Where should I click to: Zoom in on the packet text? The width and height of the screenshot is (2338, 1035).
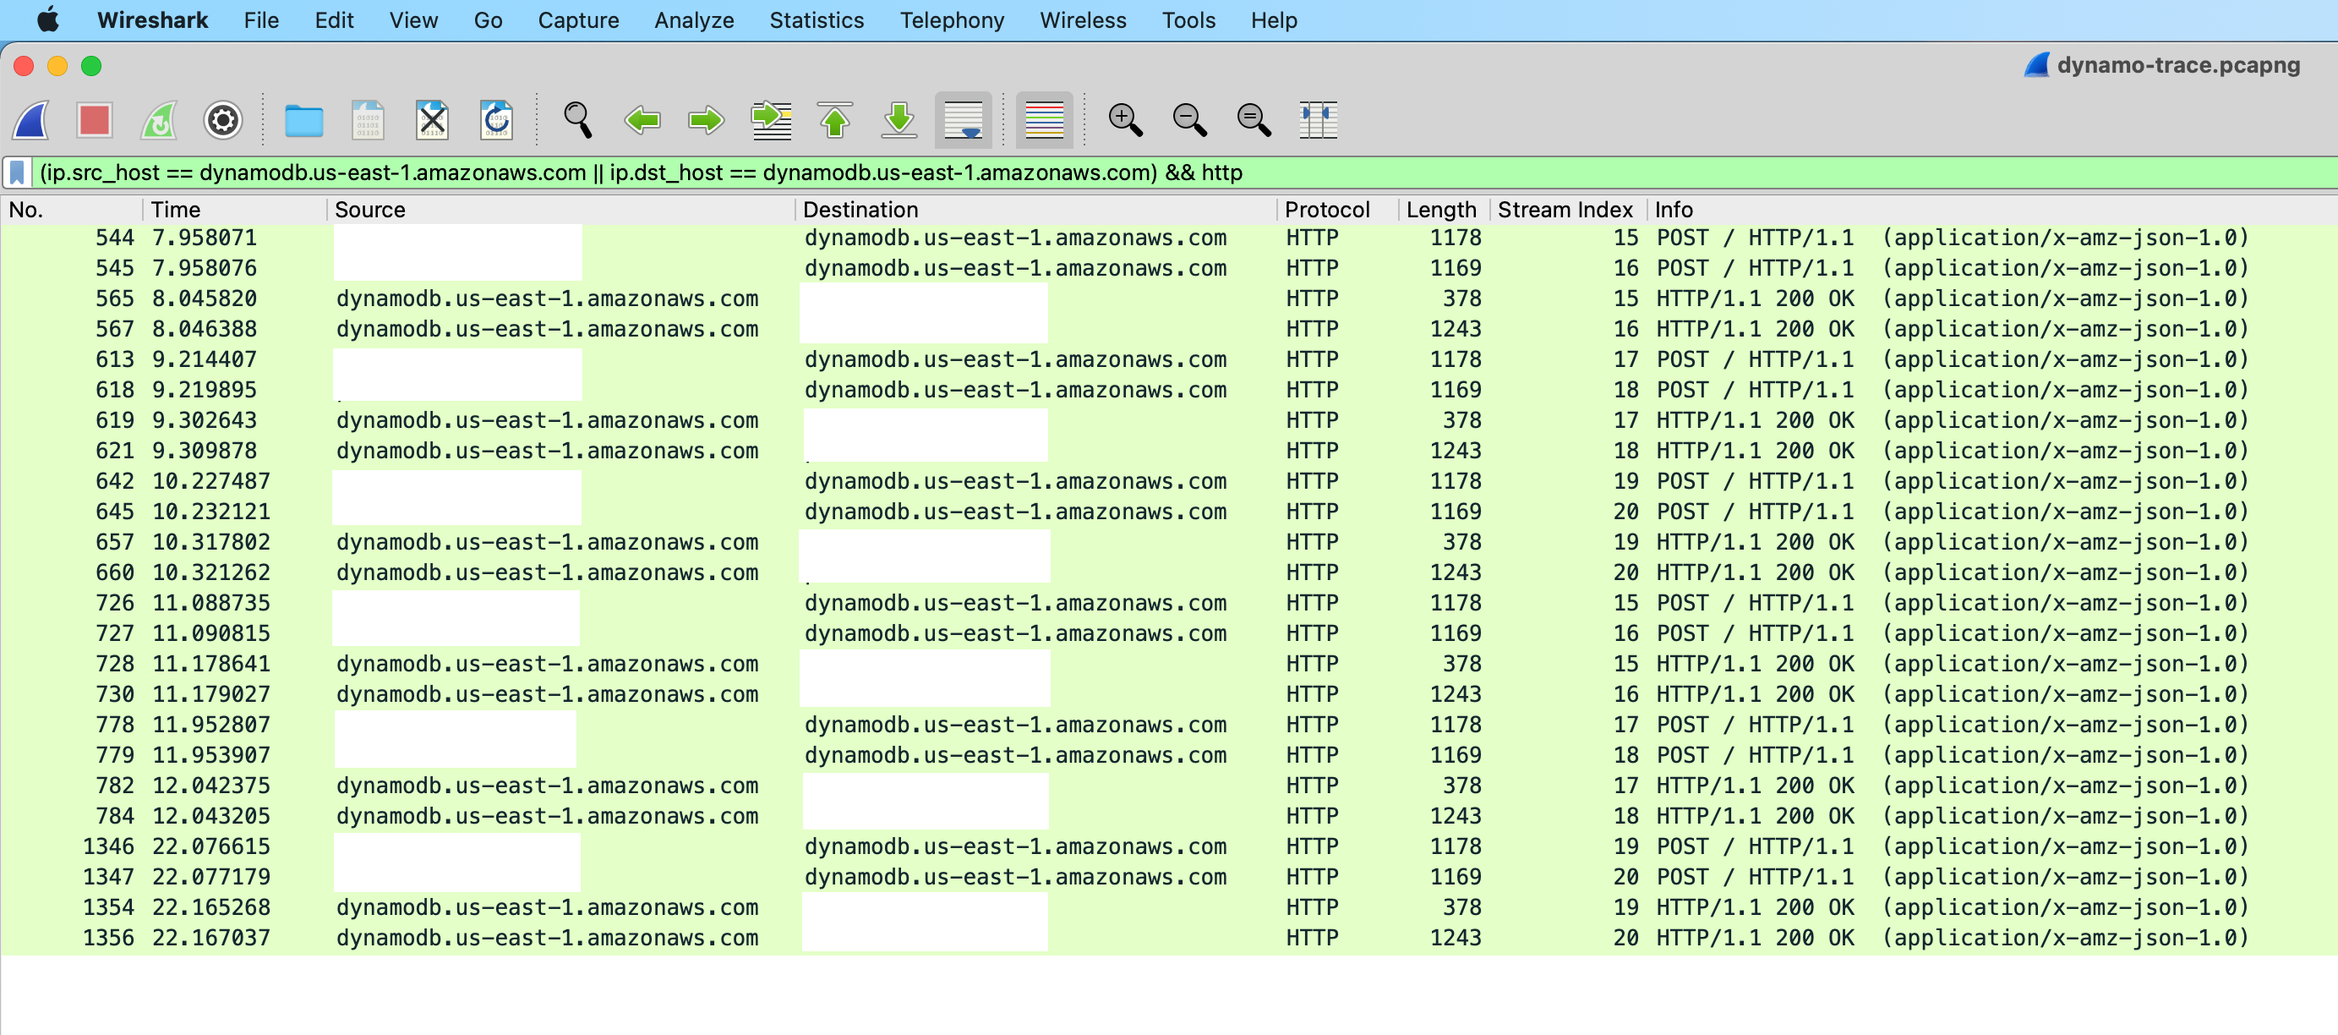tap(1125, 120)
